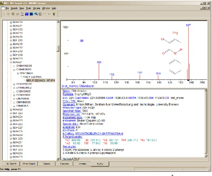The width and height of the screenshot is (212, 176).
Task: Open the Window menu
Action: (46, 8)
